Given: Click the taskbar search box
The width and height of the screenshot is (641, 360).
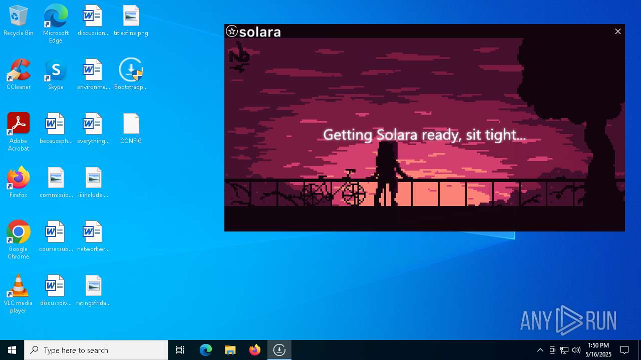Looking at the screenshot, I should (96, 350).
